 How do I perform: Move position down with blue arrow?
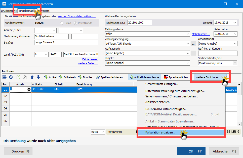[x=38, y=77]
